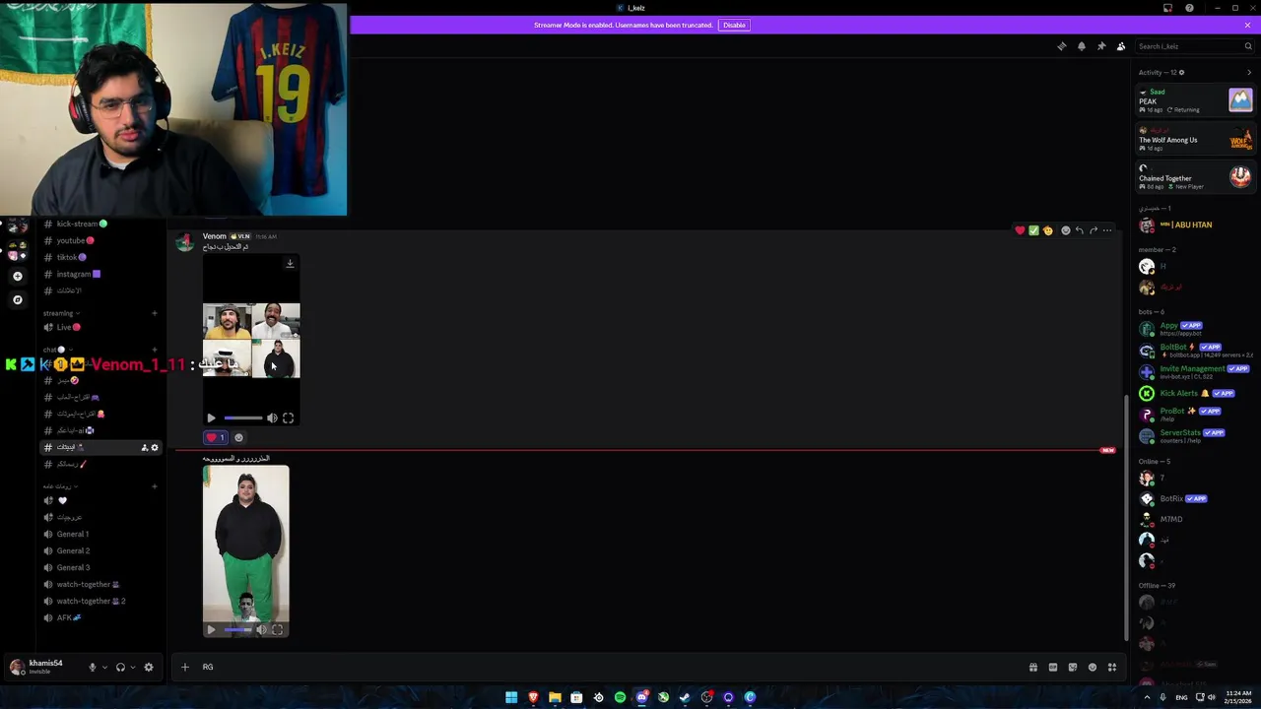Open khamis54 user profile panel
1261x709 pixels.
pyautogui.click(x=43, y=667)
